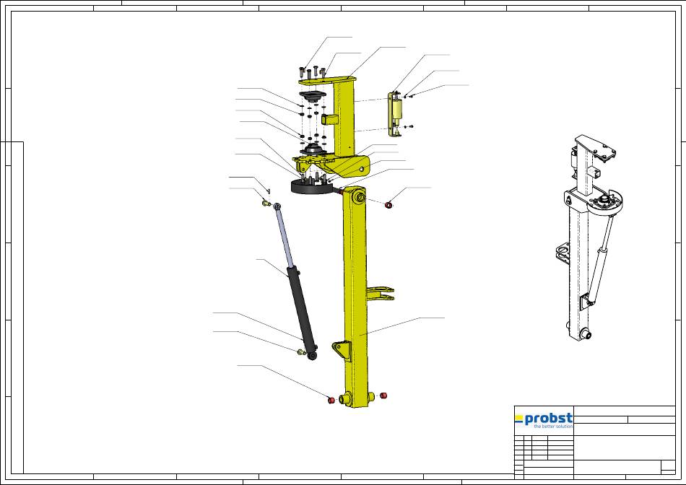Click the "the better solution" tagline
Screen dimensions: 686x485
point(553,427)
